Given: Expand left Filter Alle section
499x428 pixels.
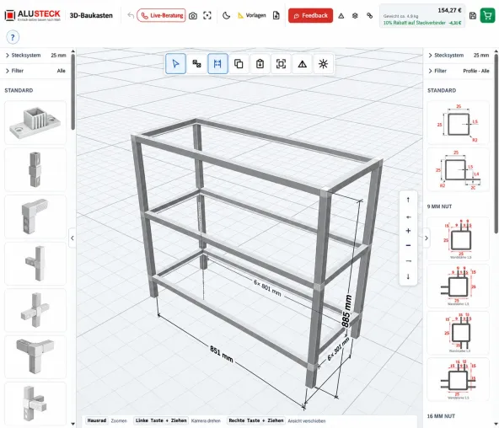Looking at the screenshot, I should (35, 71).
